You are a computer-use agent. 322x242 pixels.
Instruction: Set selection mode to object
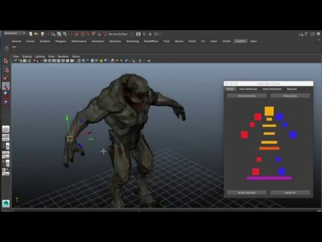[59, 34]
